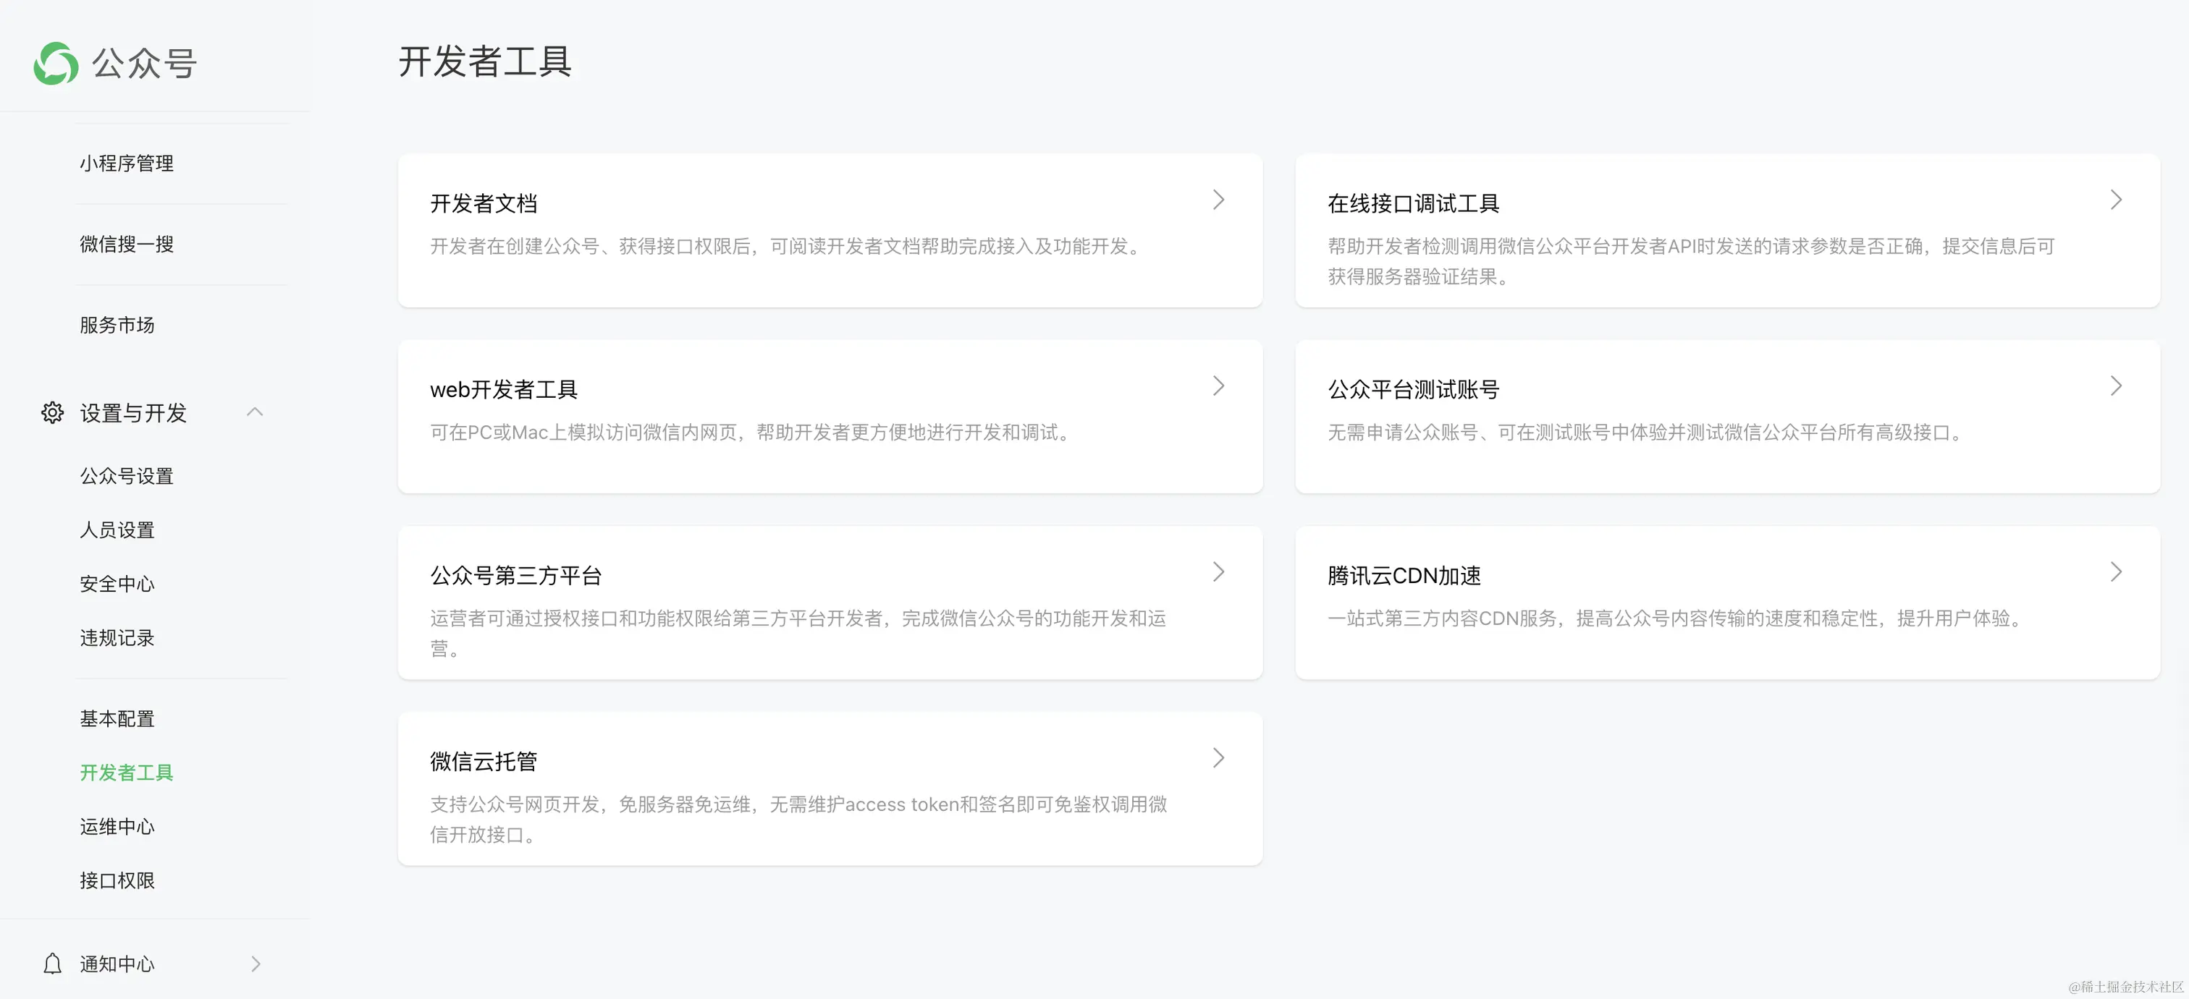The height and width of the screenshot is (999, 2189).
Task: Click the arrow icon on web开发者工具 card
Action: point(1218,385)
